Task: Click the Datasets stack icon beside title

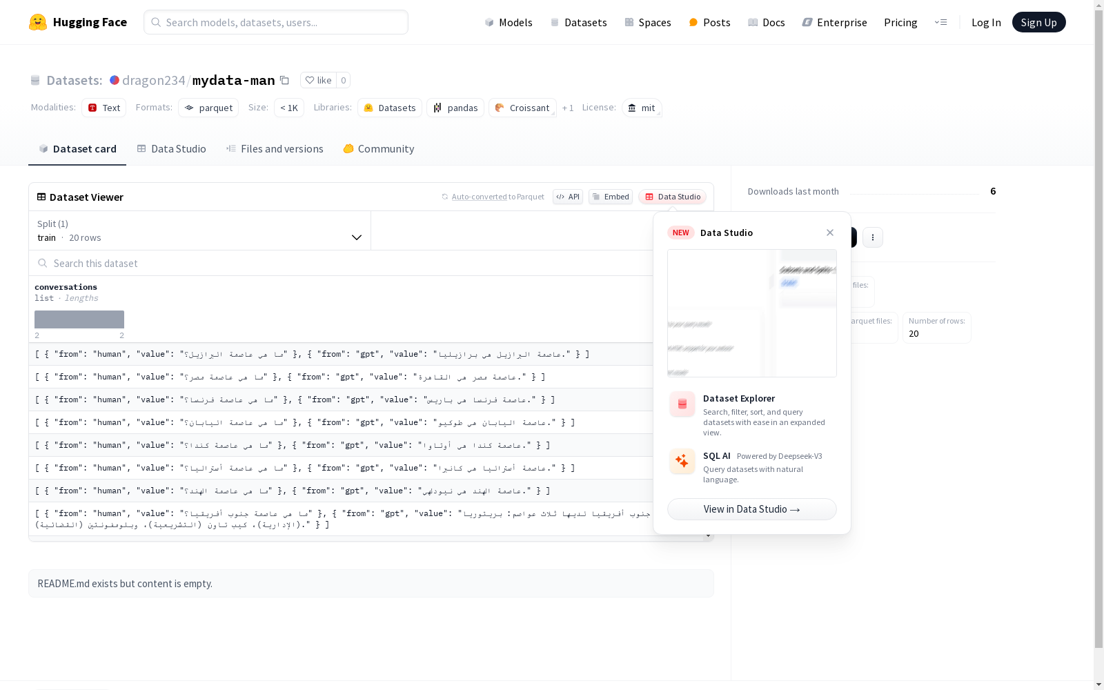Action: click(x=35, y=80)
